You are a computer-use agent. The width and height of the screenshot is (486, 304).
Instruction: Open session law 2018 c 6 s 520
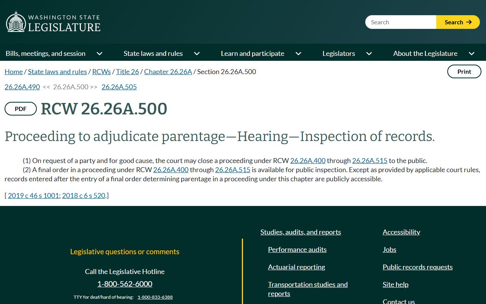coord(84,195)
